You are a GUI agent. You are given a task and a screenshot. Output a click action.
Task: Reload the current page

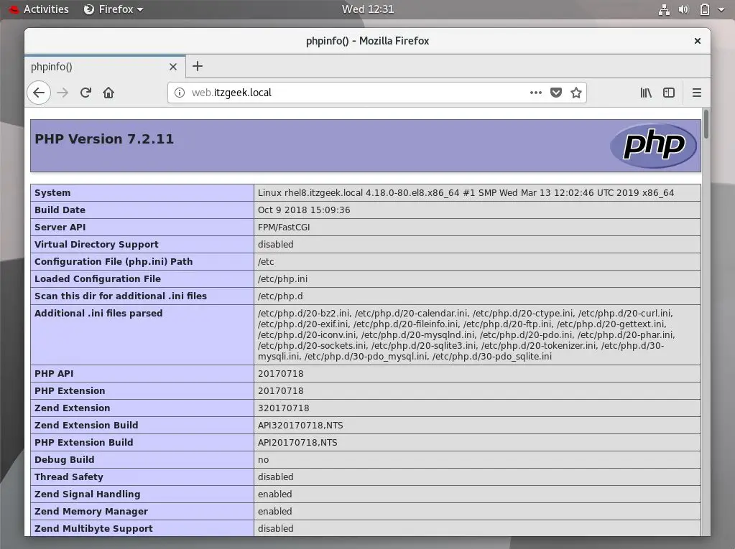85,93
